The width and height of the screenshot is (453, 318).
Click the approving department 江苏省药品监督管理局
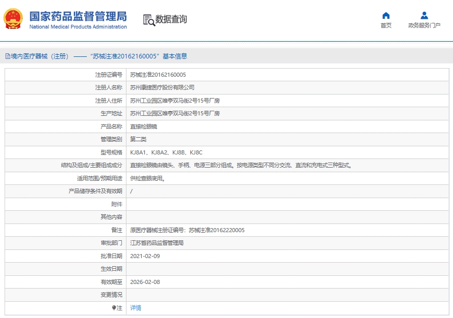point(156,243)
